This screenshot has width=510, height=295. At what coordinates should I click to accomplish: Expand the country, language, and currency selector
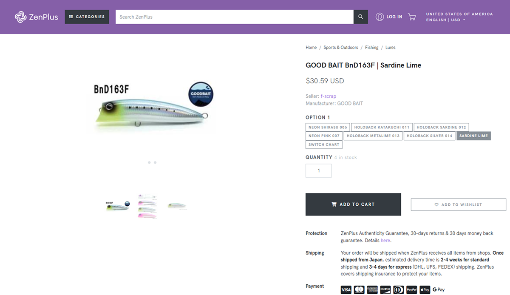(459, 17)
